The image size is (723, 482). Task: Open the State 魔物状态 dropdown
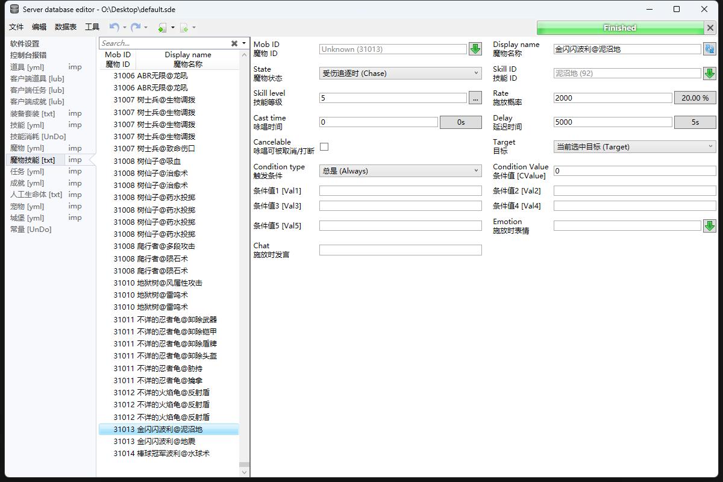click(400, 74)
